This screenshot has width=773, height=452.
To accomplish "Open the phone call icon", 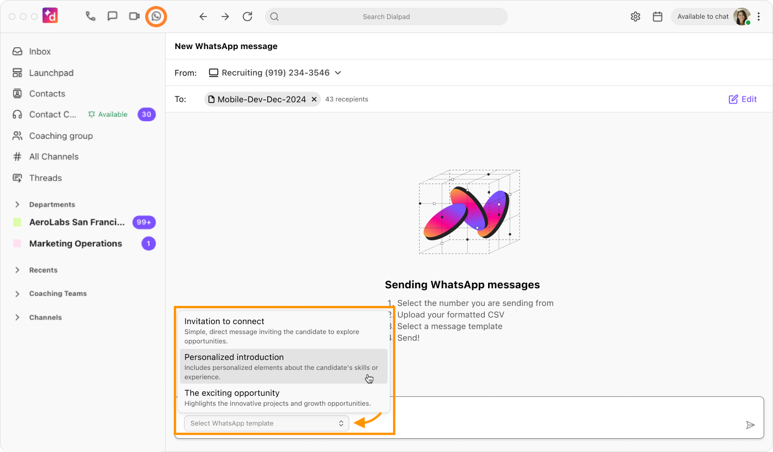I will point(91,16).
